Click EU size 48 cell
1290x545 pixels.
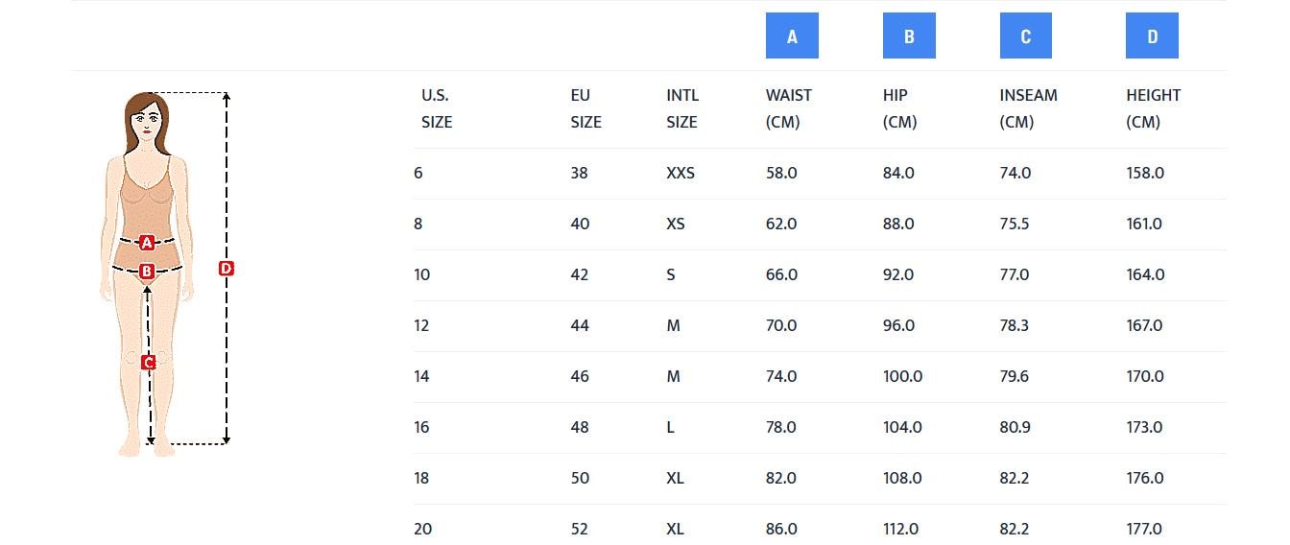(x=580, y=428)
